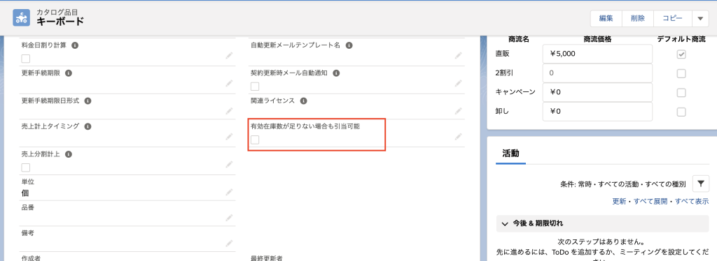Click info icon next to 更新手続期限
The width and height of the screenshot is (717, 261).
[69, 73]
